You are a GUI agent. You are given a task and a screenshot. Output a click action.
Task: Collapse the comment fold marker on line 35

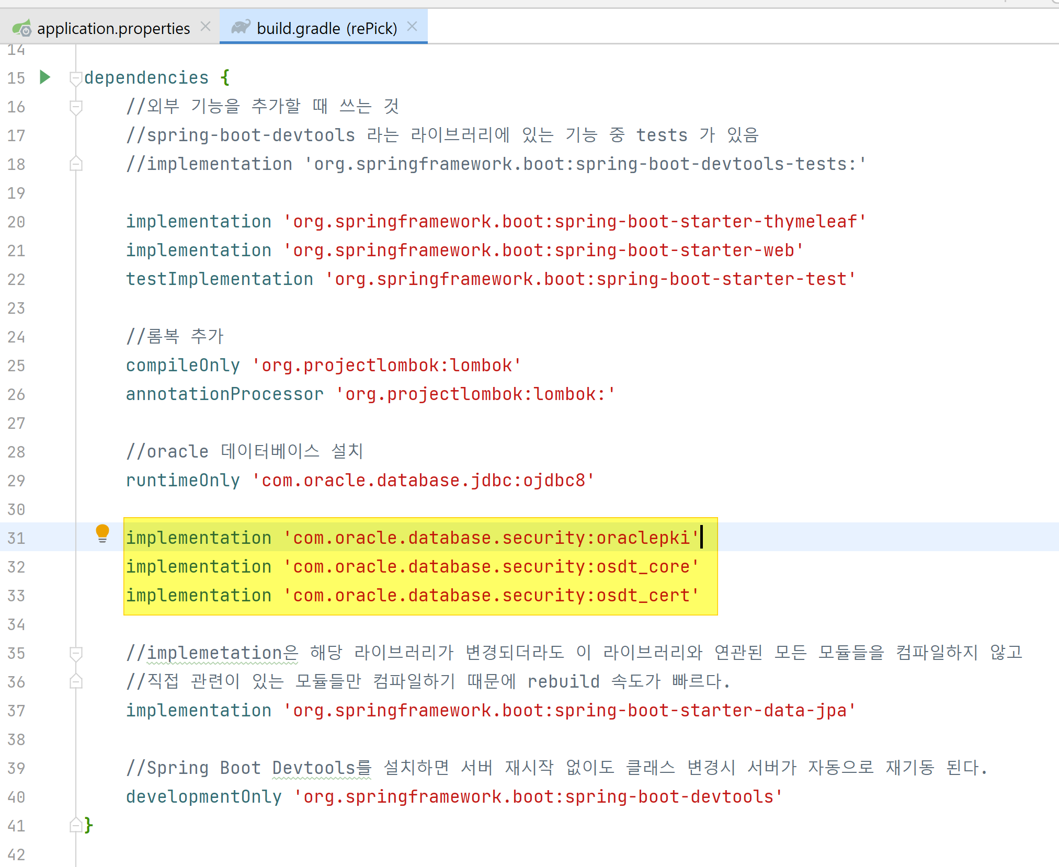pyautogui.click(x=76, y=653)
